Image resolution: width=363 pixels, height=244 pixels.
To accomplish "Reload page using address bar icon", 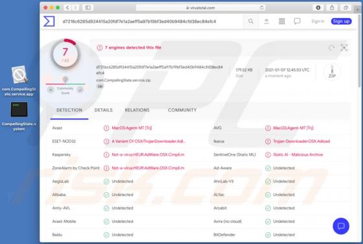I will tap(262, 8).
